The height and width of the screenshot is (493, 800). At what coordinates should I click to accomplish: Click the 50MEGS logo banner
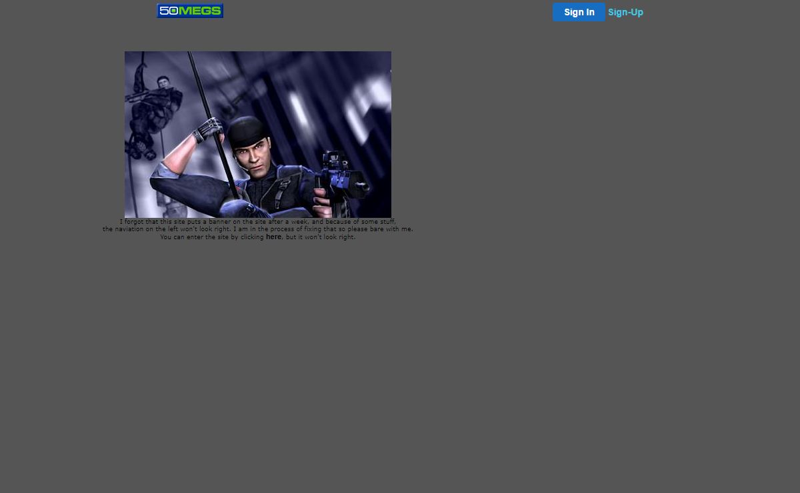[190, 11]
